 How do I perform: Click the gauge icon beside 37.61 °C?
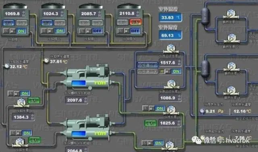click(47, 61)
